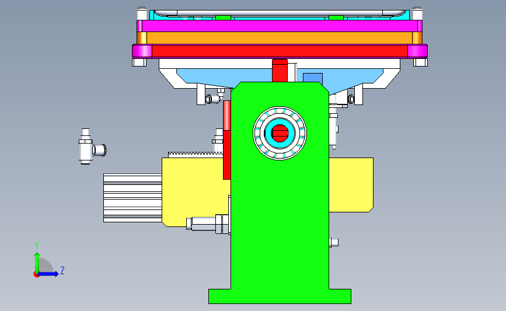The image size is (506, 311).
Task: Select the right hex bolt under the magenta plate
Action: pyautogui.click(x=420, y=62)
